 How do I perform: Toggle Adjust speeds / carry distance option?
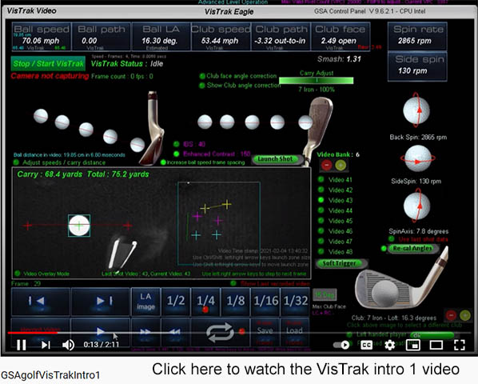click(60, 162)
